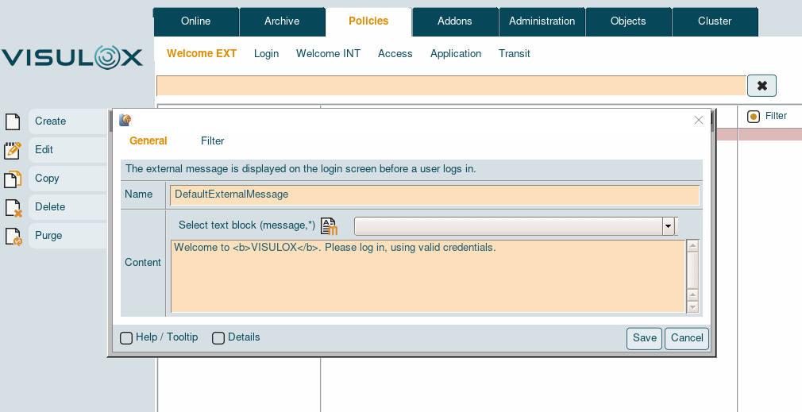The width and height of the screenshot is (802, 412).
Task: Click the text block icon beside Select label
Action: pyautogui.click(x=329, y=226)
